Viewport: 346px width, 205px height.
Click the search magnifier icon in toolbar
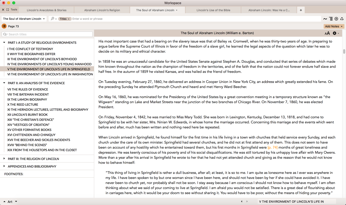point(52,19)
